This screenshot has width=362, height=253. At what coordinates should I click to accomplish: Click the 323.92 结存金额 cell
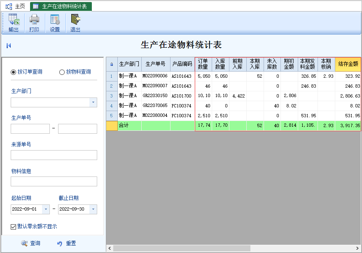click(x=348, y=77)
